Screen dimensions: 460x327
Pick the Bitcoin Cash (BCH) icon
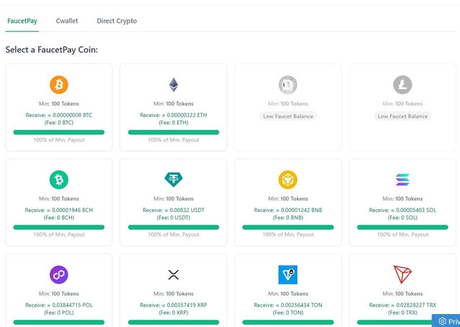click(59, 180)
